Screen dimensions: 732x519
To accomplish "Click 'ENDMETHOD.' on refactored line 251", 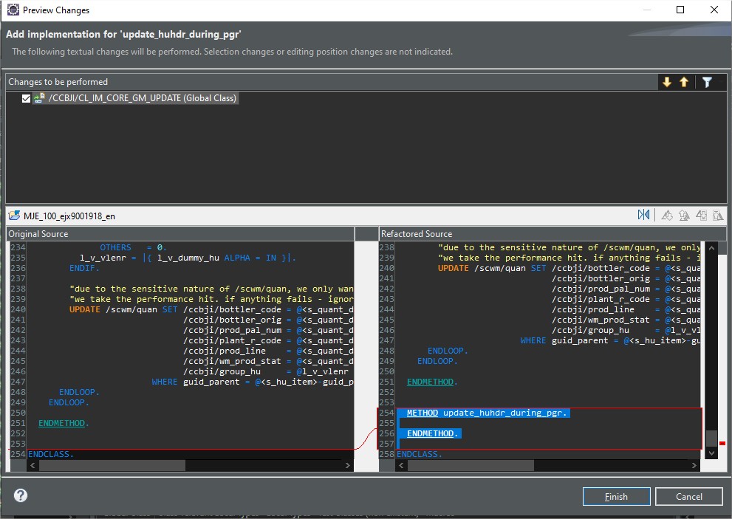I will coord(432,382).
